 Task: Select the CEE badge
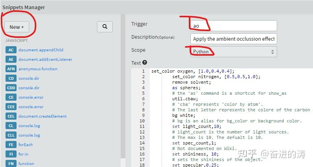(x=11, y=107)
